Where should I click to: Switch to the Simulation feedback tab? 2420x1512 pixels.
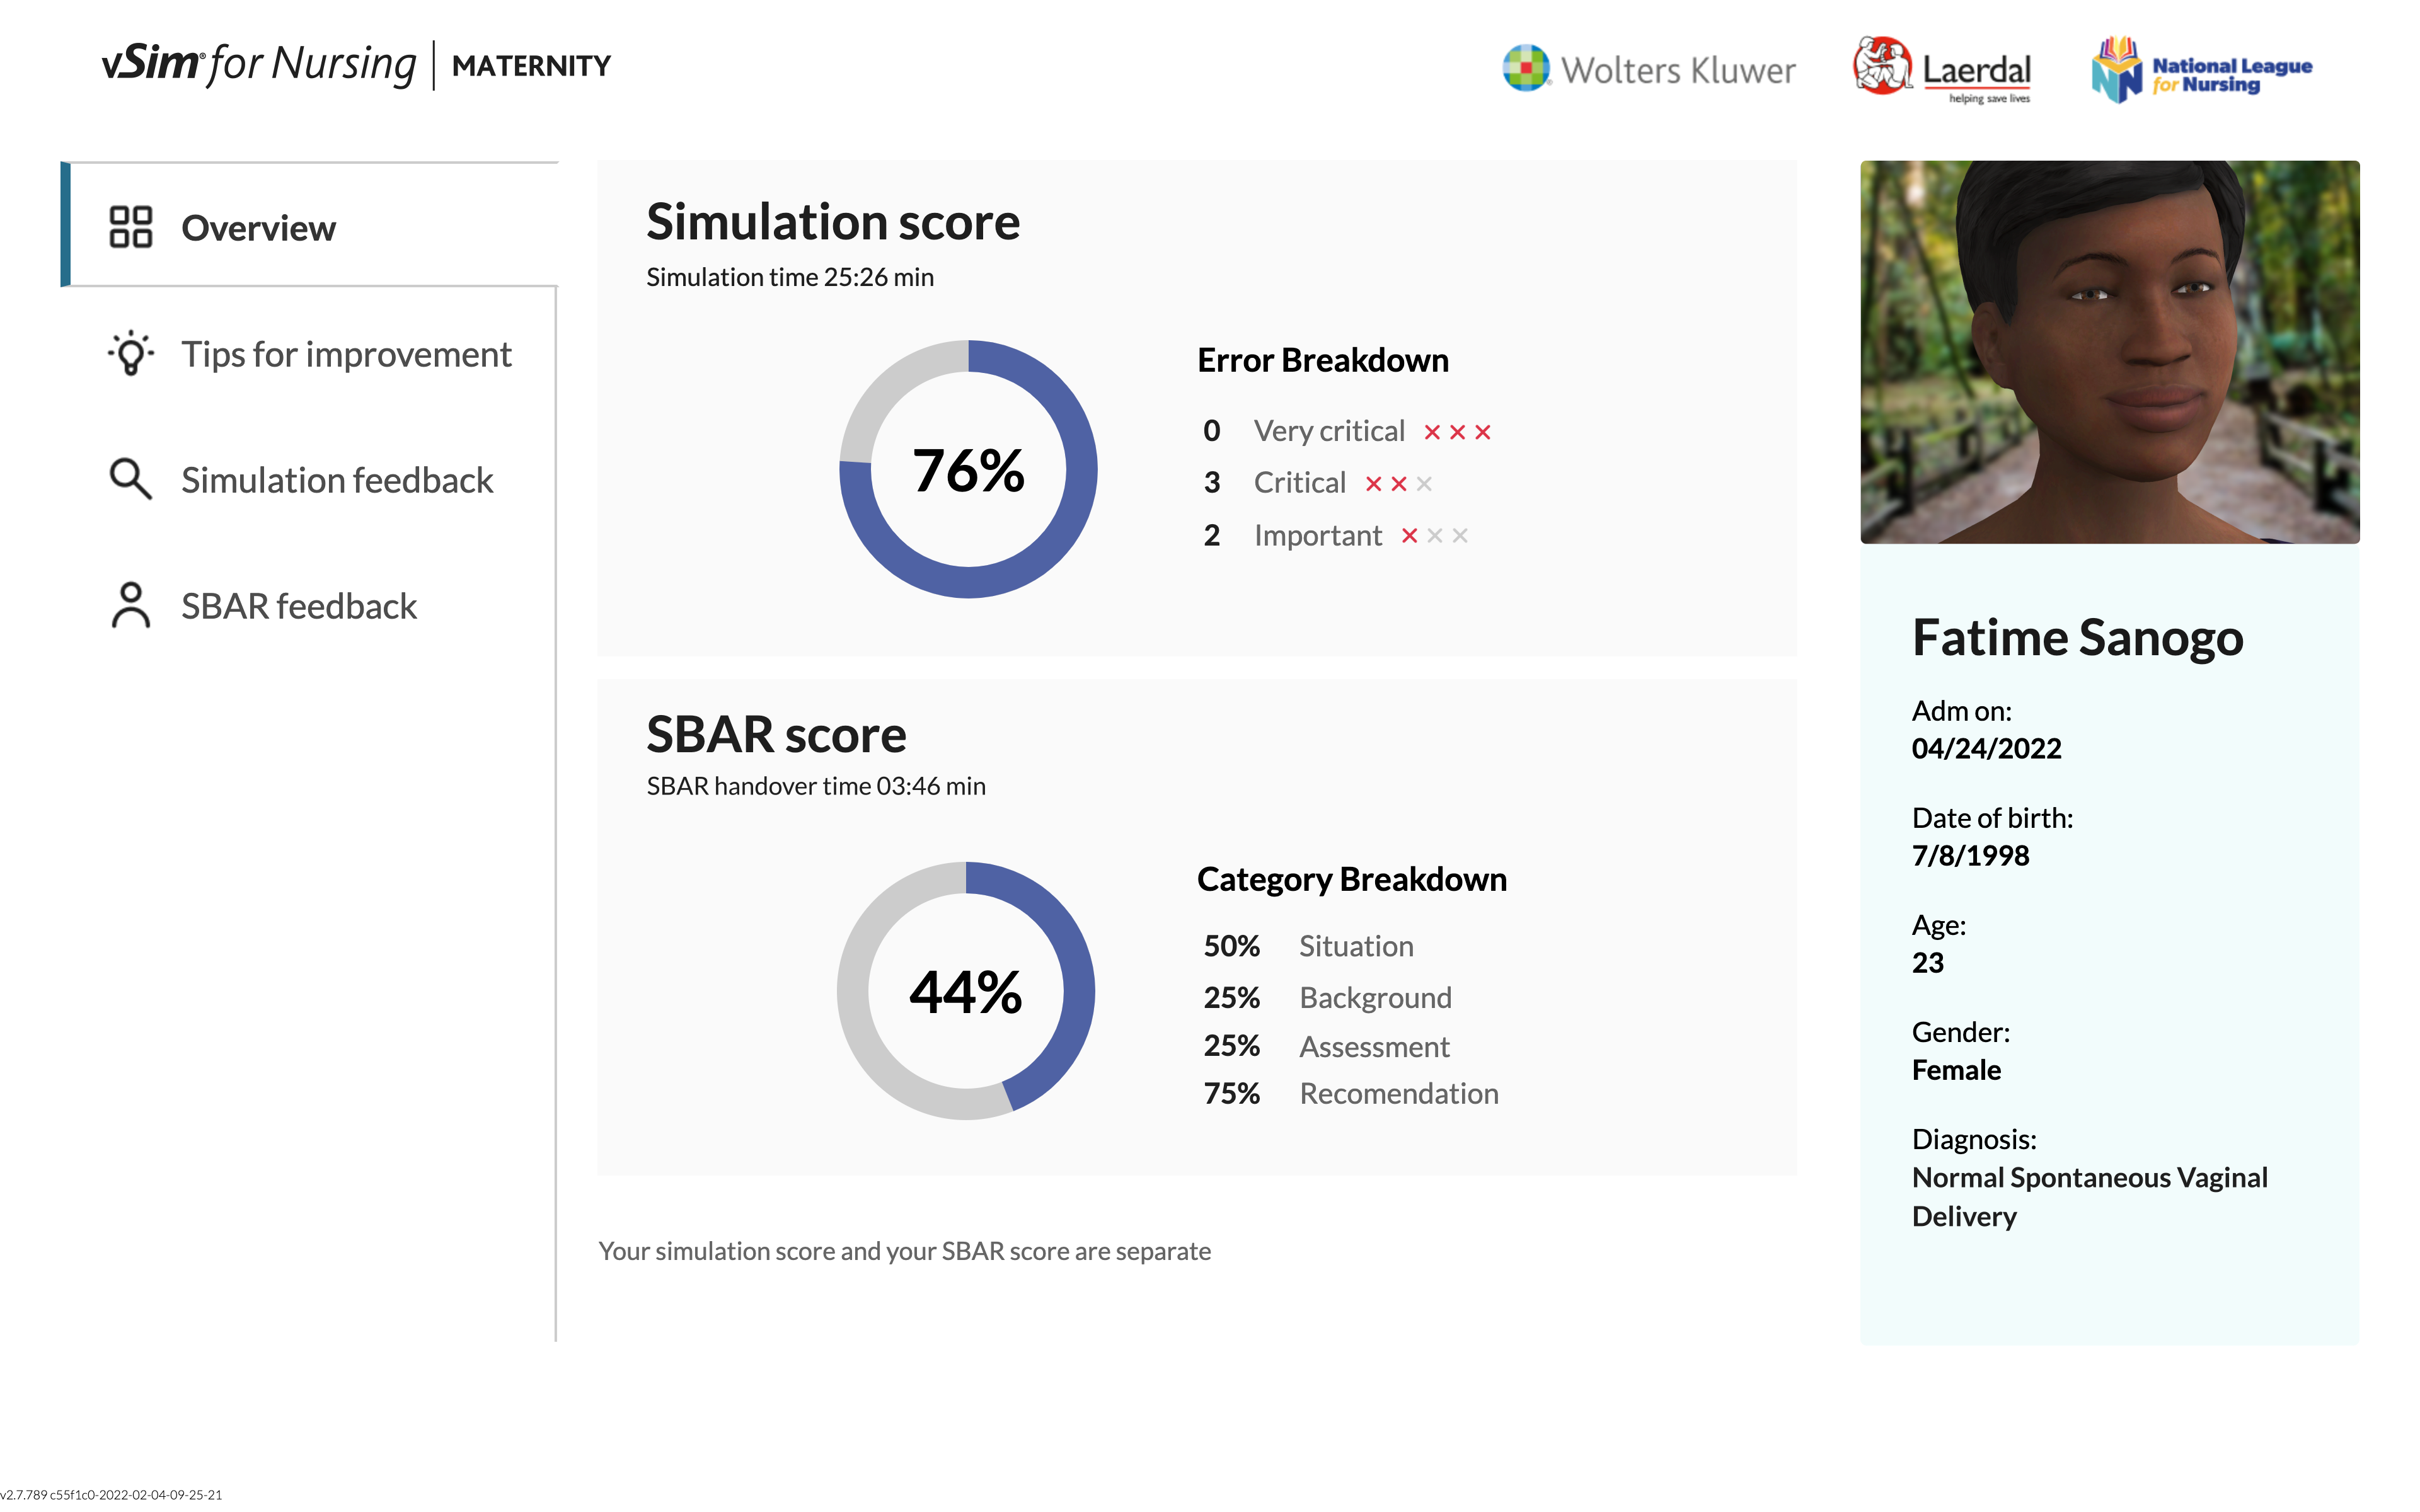337,480
